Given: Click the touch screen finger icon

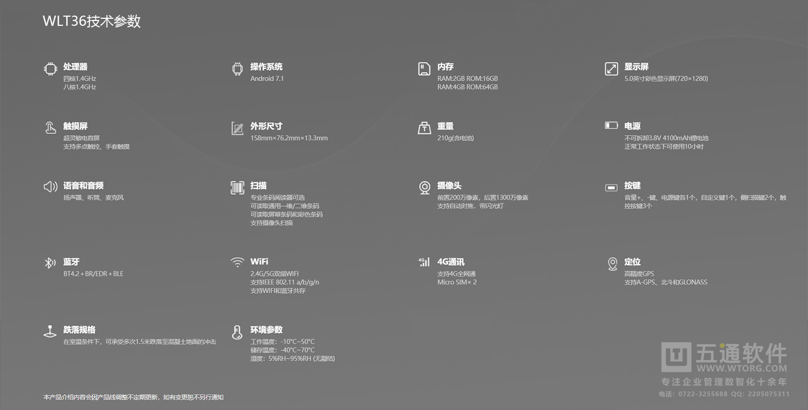Looking at the screenshot, I should tap(50, 128).
